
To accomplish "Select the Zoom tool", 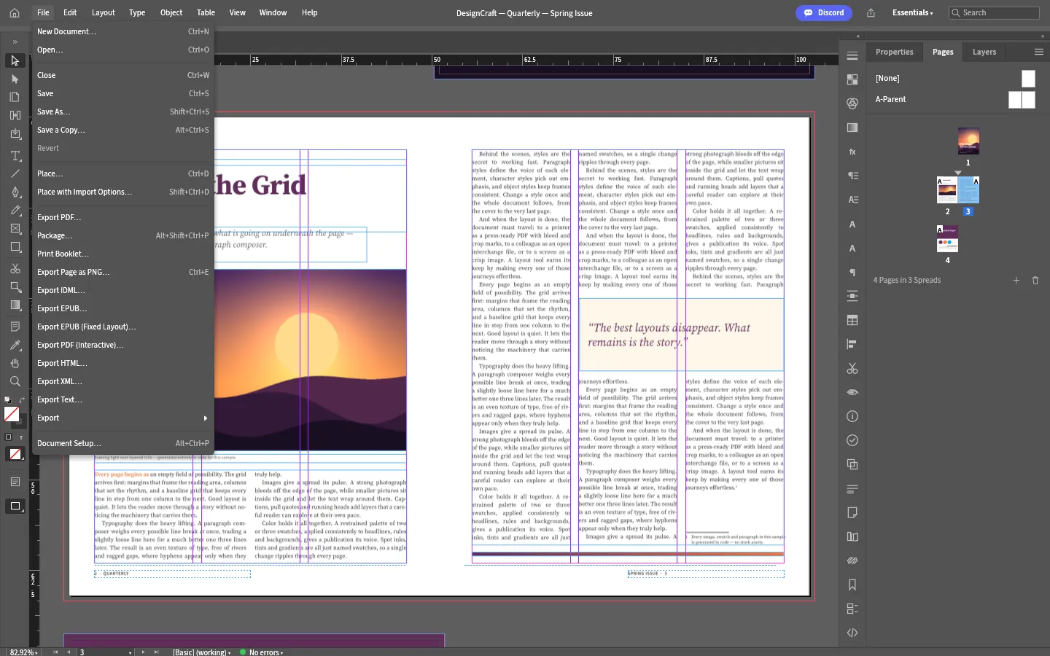I will pos(15,381).
